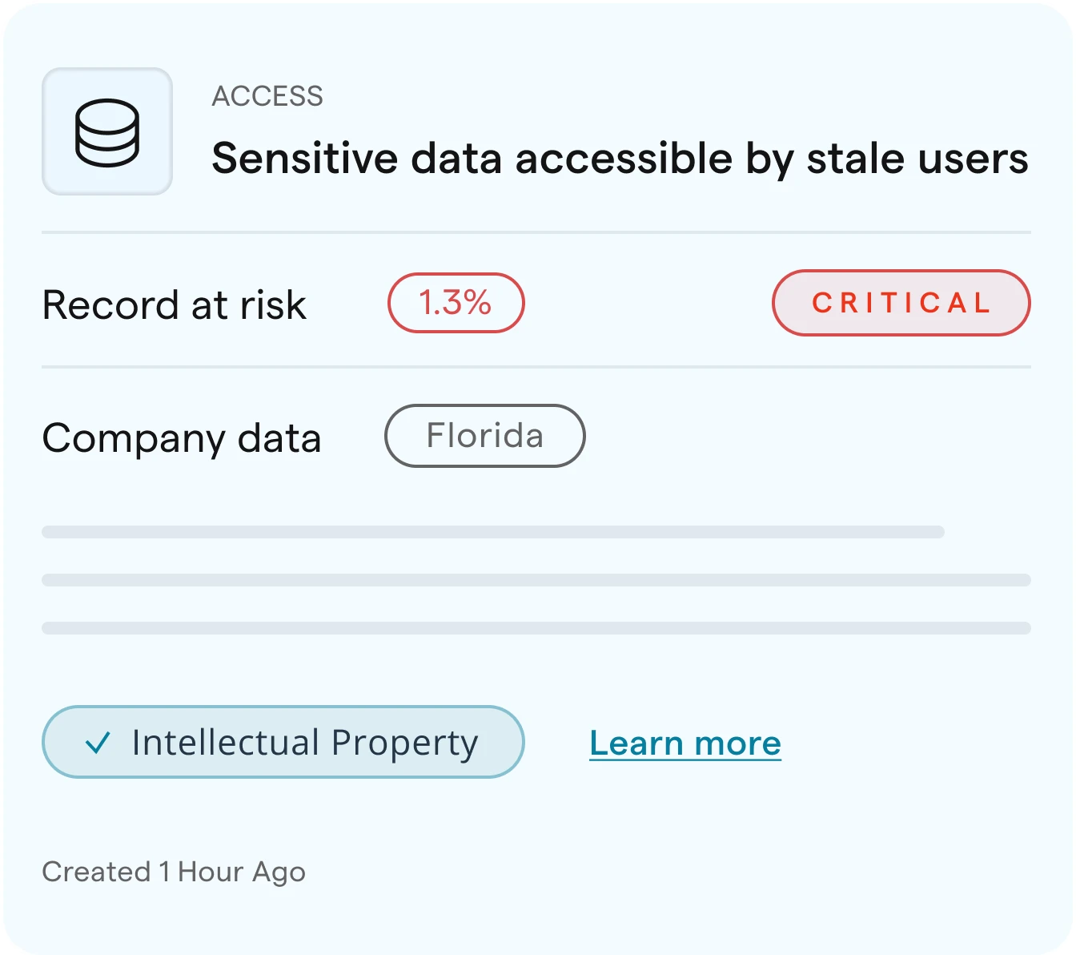The width and height of the screenshot is (1076, 955).
Task: Switch to the ACCESS section label
Action: pos(267,95)
